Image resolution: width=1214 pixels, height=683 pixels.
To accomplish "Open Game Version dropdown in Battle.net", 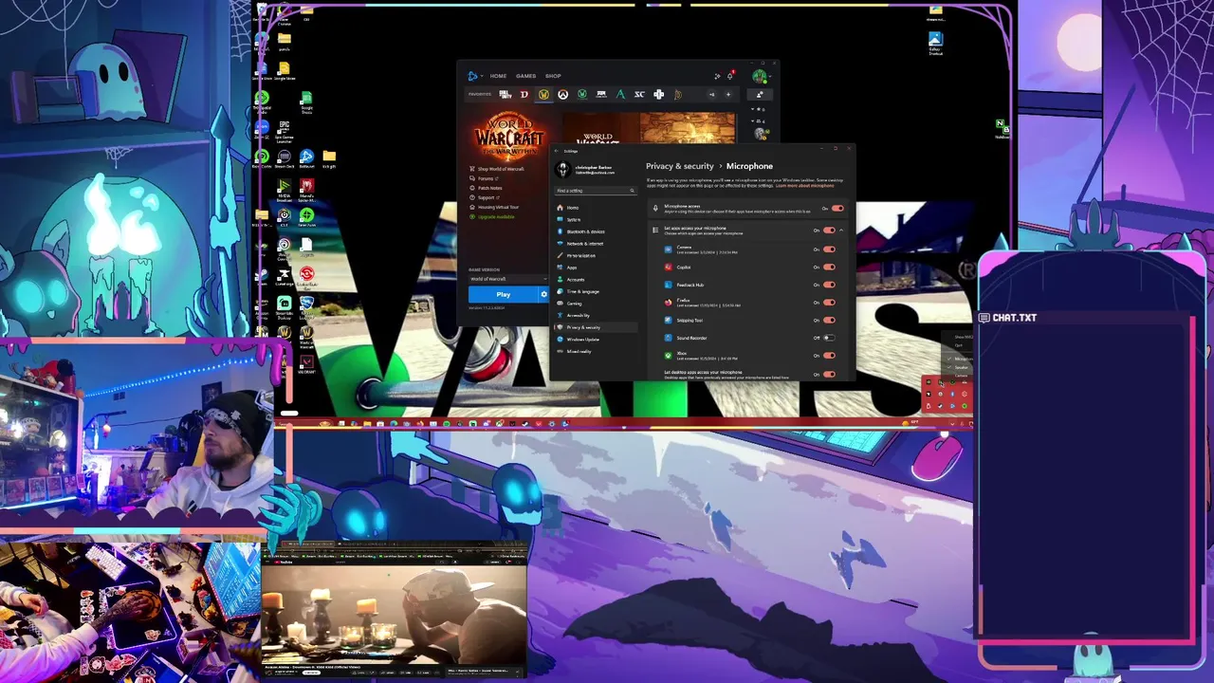I will point(507,279).
